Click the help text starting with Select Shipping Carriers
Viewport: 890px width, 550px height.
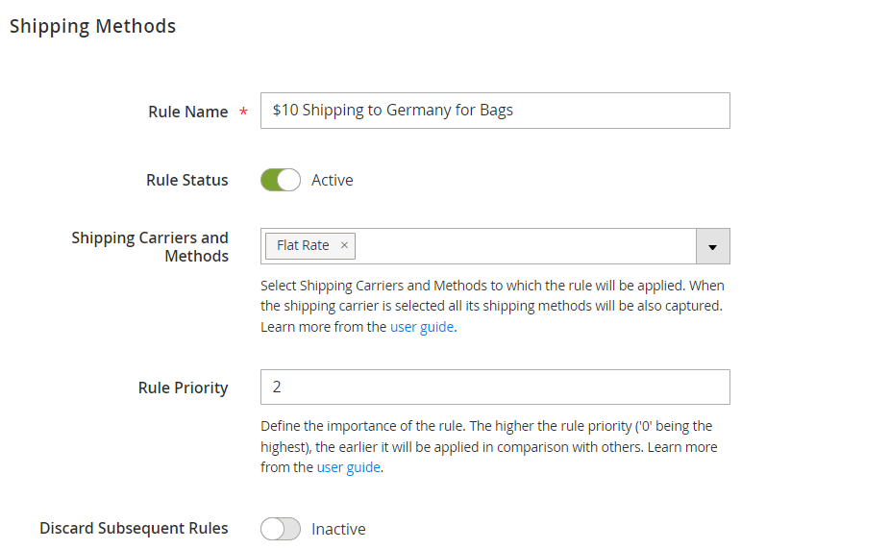point(493,306)
